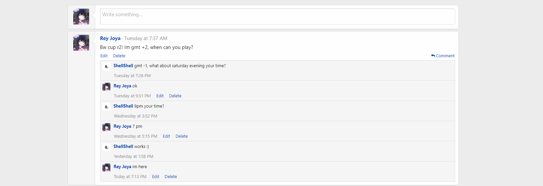The width and height of the screenshot is (543, 186).
Task: Edit the "ok" comment
Action: (160, 96)
